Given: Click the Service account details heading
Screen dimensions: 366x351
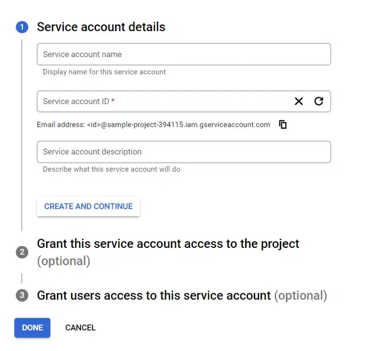Looking at the screenshot, I should click(x=101, y=27).
